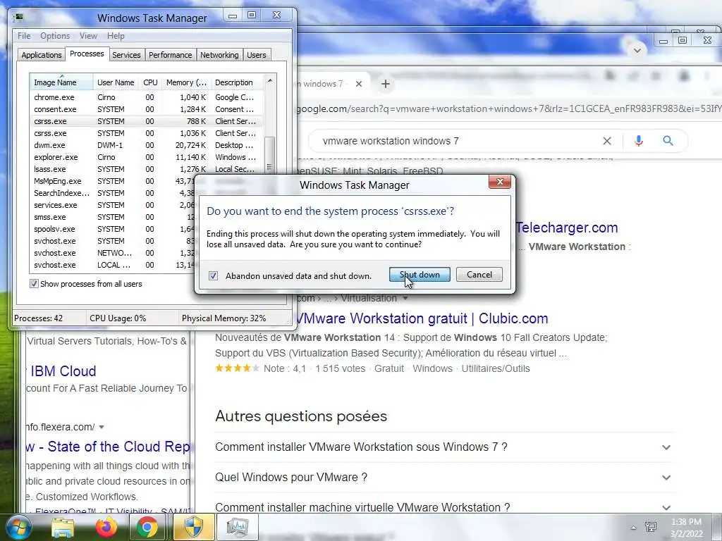
Task: Sort processes by CPU column
Action: 150,82
